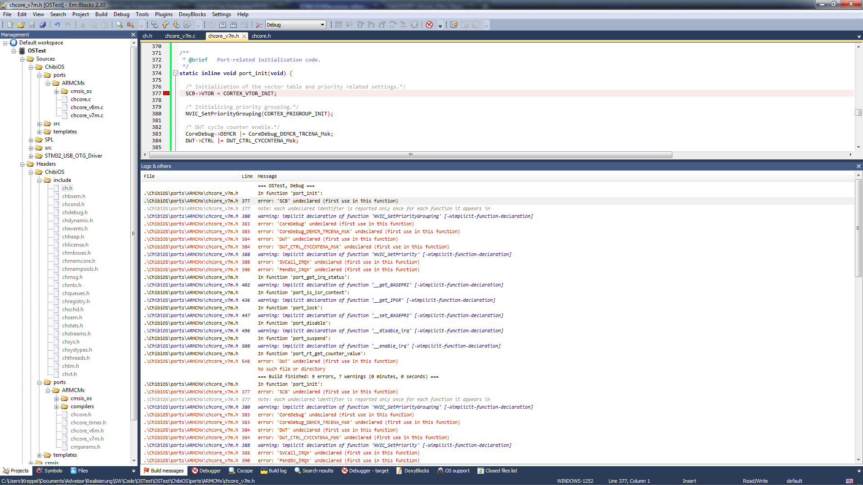This screenshot has height=485, width=863.
Task: Open the Debugger - target log tab
Action: (365, 471)
